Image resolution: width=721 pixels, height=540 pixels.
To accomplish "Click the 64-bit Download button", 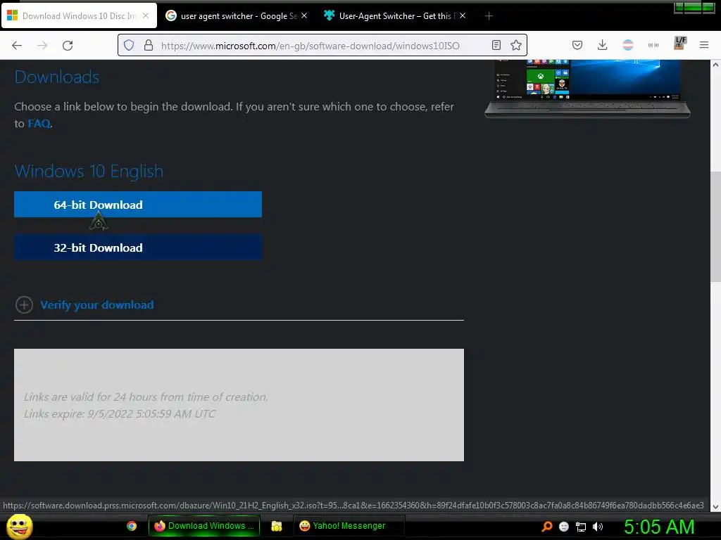I will tap(138, 205).
